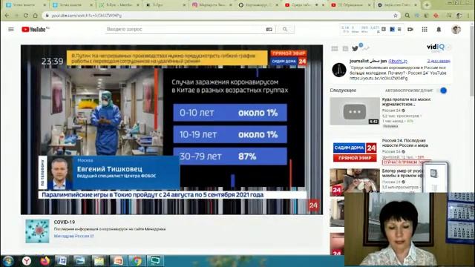This screenshot has height=267, width=475.
Task: Click the browser back arrow
Action: tap(7, 15)
